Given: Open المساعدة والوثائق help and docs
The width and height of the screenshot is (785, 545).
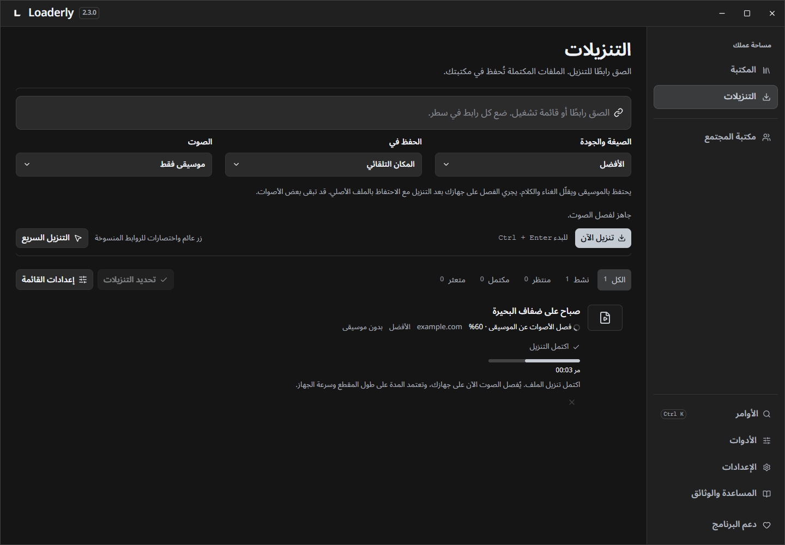Looking at the screenshot, I should pos(715,493).
